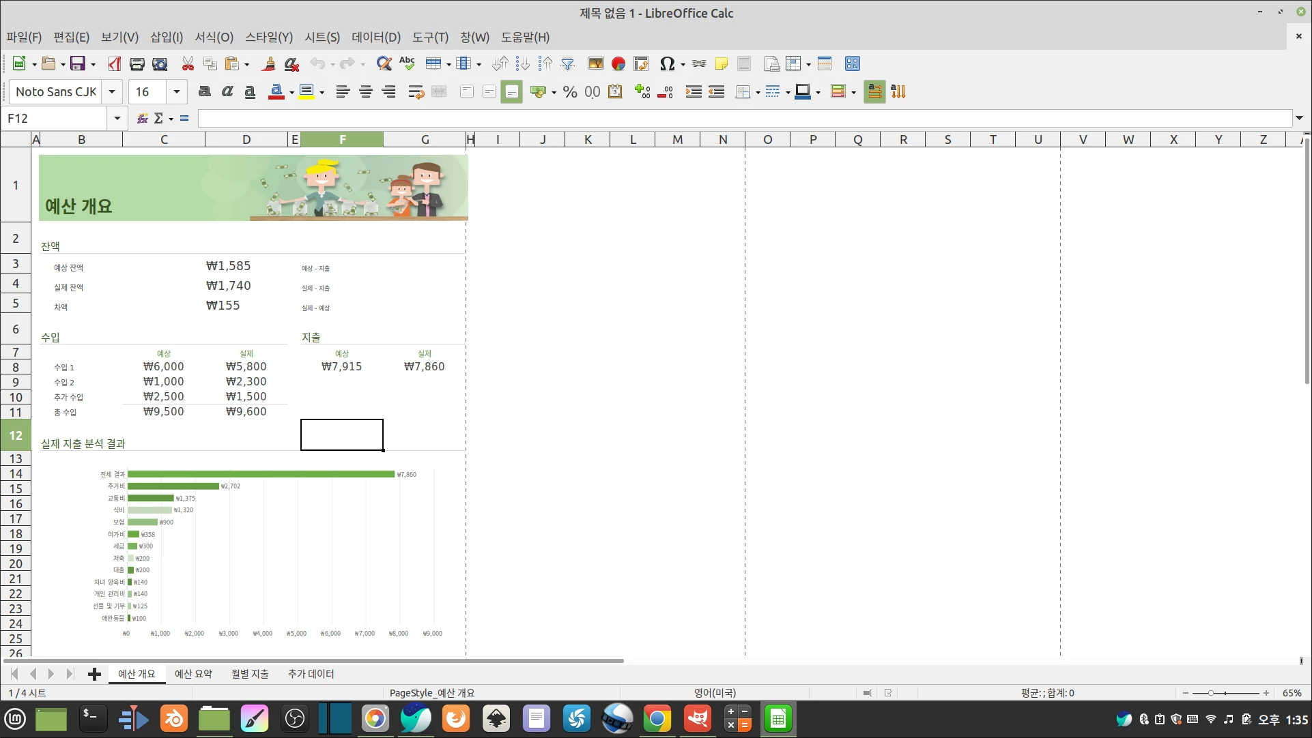Viewport: 1312px width, 738px height.
Task: Toggle Align Bottom vertical alignment
Action: [x=511, y=91]
